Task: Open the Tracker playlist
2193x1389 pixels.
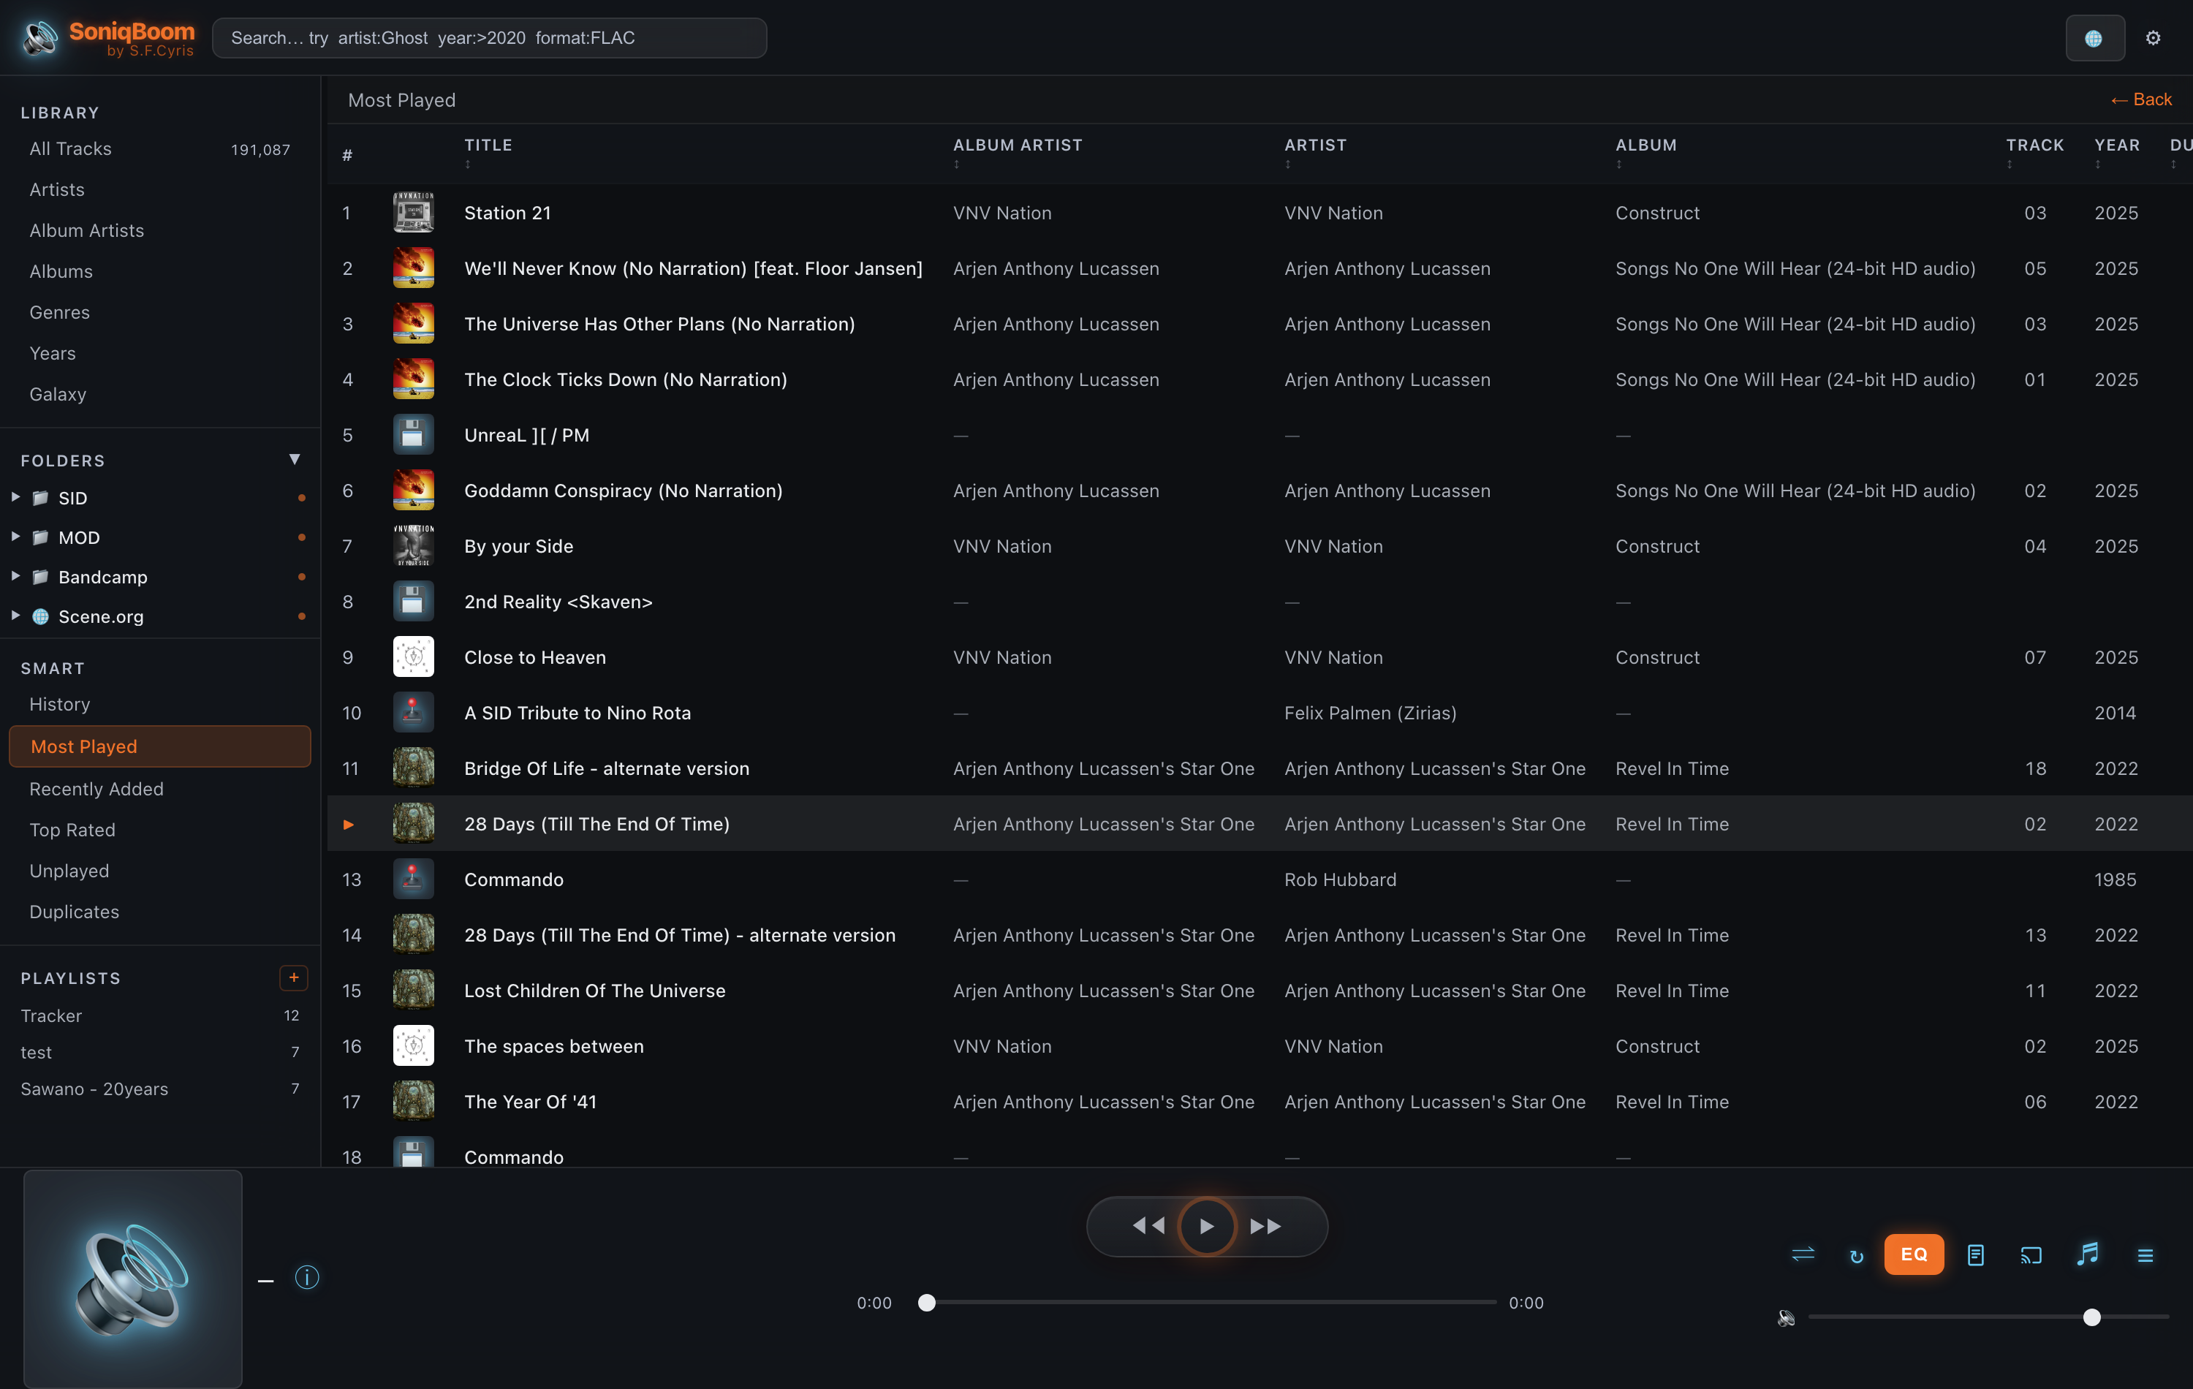Action: tap(160, 1015)
